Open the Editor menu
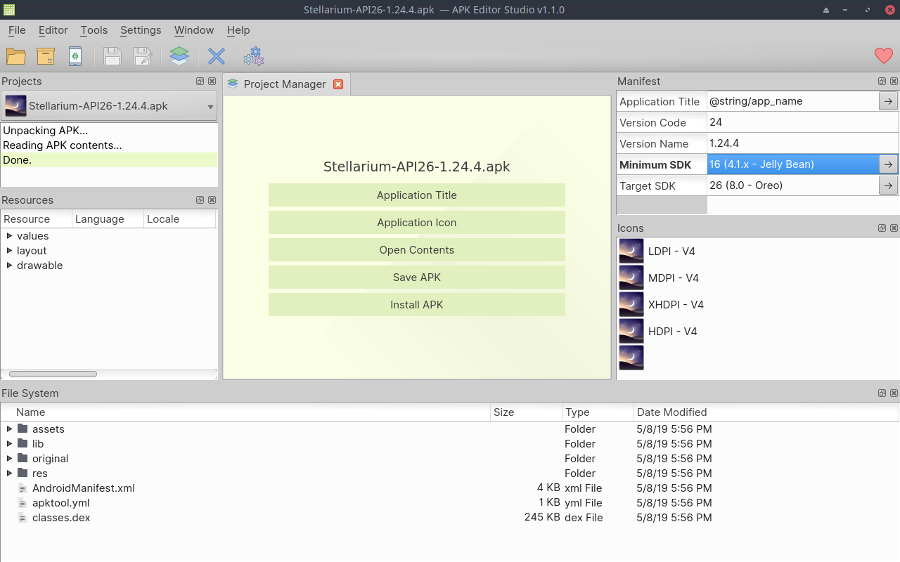Viewport: 900px width, 562px height. click(53, 30)
